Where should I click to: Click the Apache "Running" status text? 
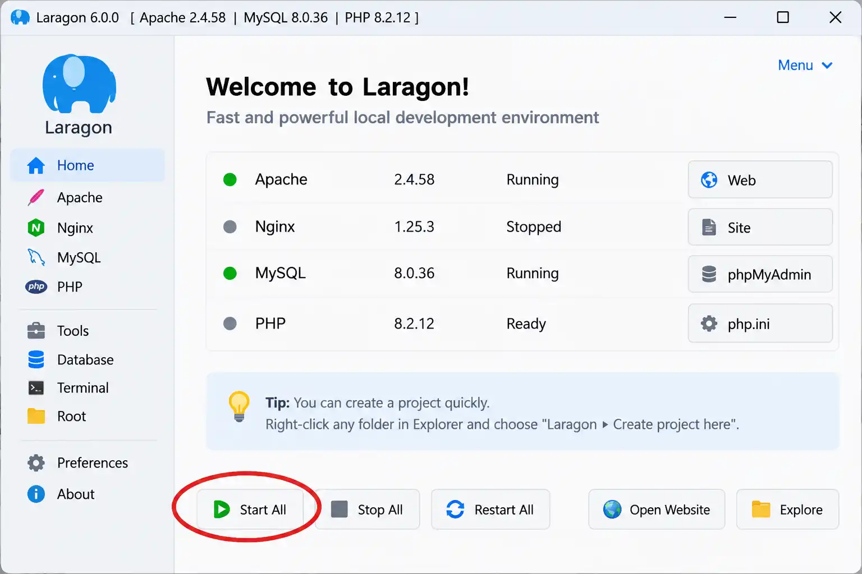click(533, 179)
